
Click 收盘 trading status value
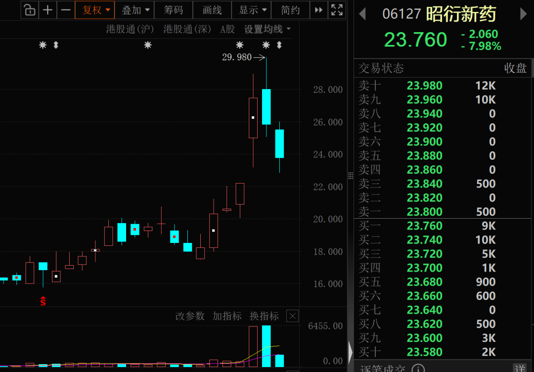(x=515, y=68)
